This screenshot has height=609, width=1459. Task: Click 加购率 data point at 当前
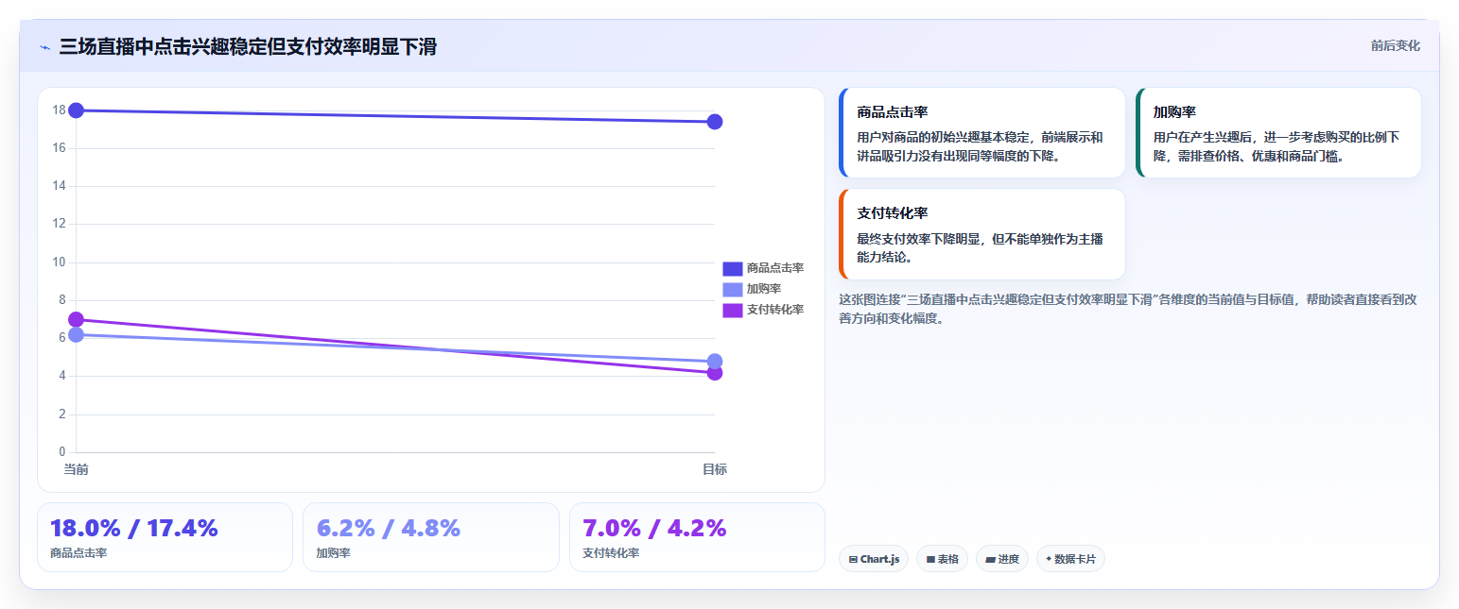77,334
